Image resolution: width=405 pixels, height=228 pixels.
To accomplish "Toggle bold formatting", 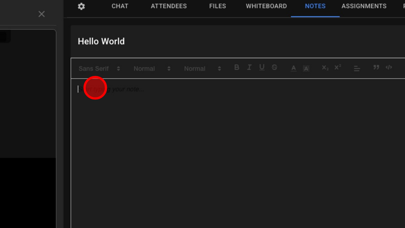I will 237,67.
